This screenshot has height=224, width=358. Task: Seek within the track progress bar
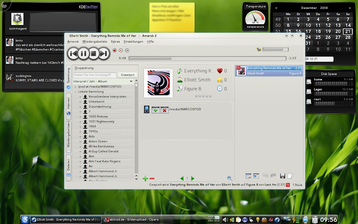pos(207,58)
